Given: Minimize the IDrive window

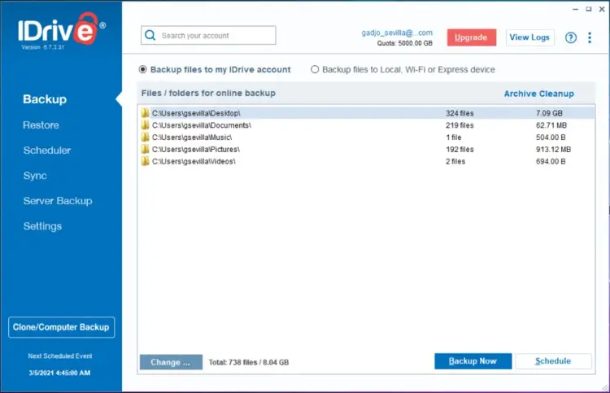Looking at the screenshot, I should (x=575, y=9).
